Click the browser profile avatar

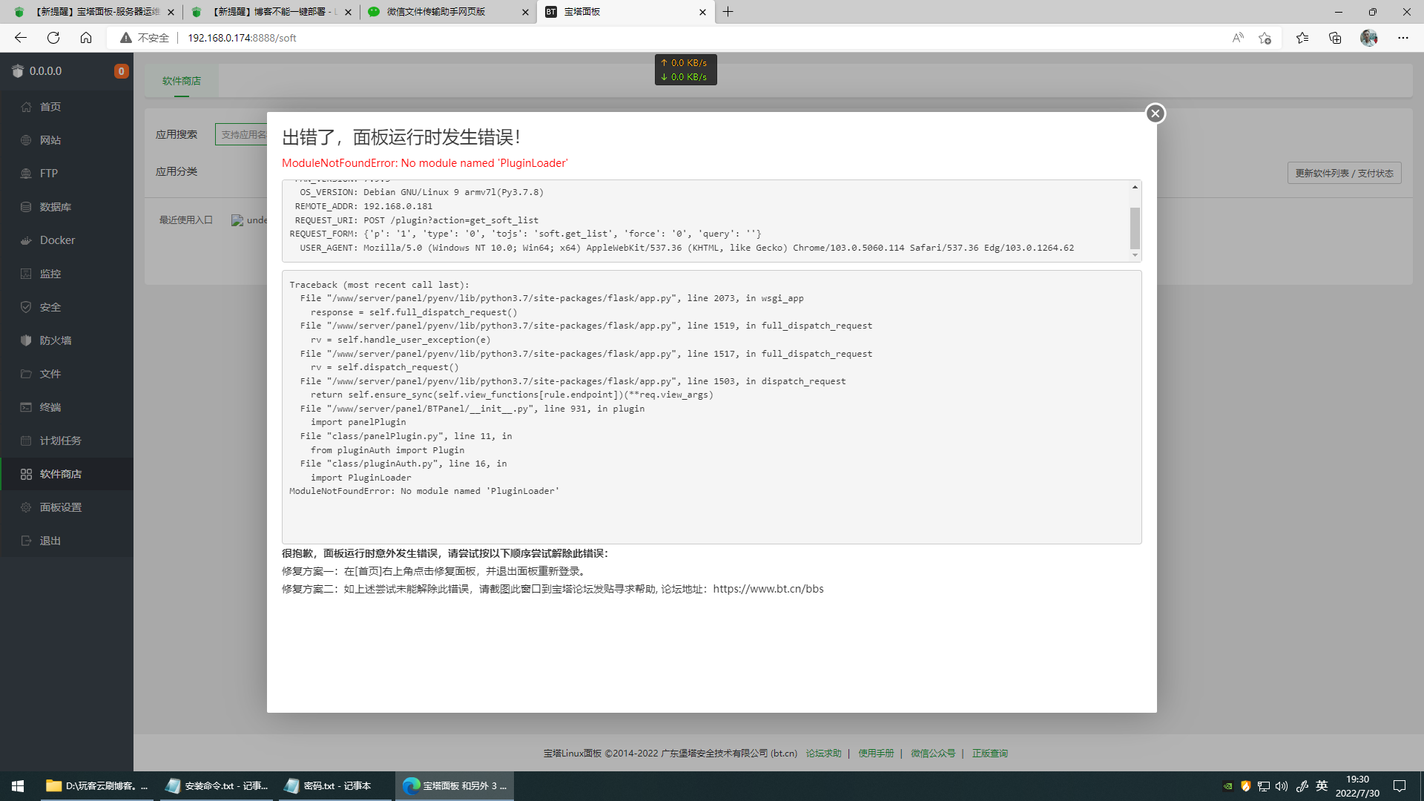coord(1369,38)
